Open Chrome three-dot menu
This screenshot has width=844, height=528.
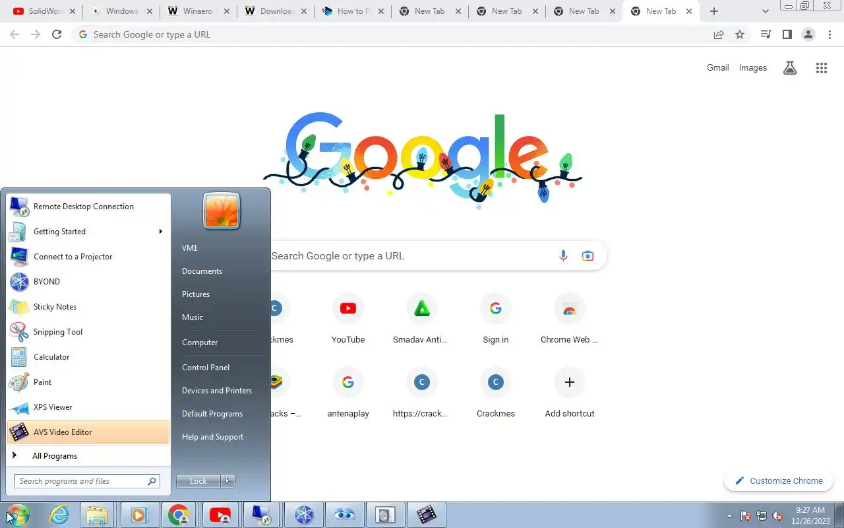coord(829,34)
